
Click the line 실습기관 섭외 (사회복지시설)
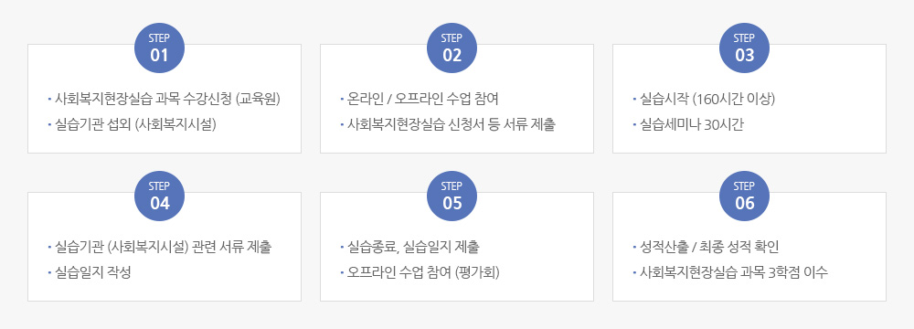pyautogui.click(x=135, y=125)
